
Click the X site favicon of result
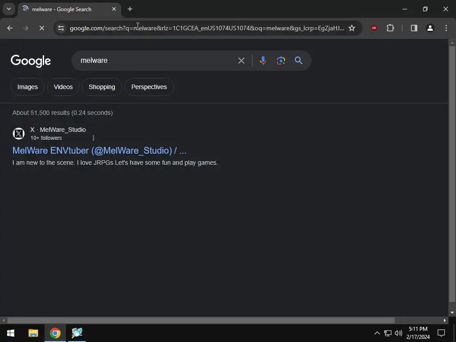coord(19,134)
